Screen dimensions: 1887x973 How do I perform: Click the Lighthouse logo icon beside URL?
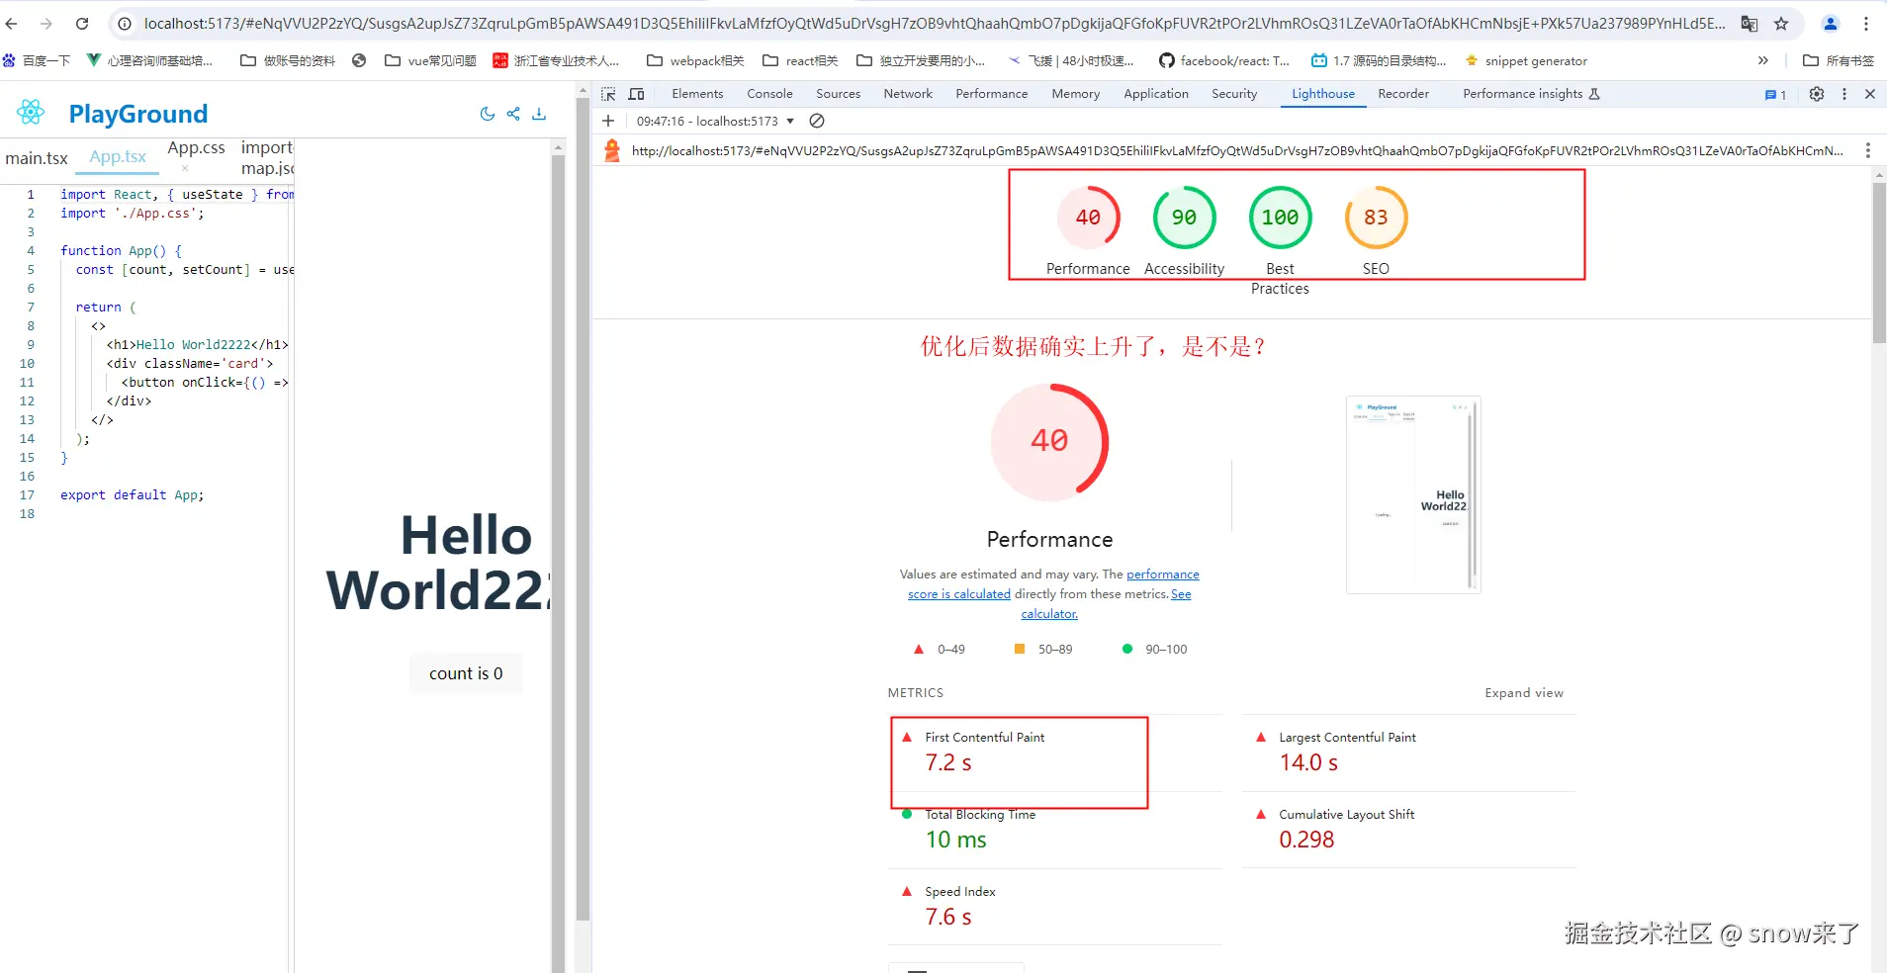pyautogui.click(x=612, y=150)
